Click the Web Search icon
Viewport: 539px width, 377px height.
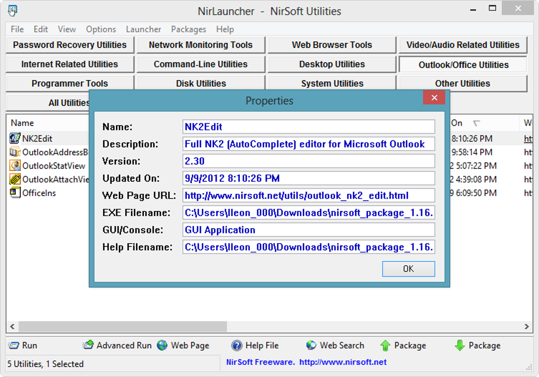pyautogui.click(x=311, y=345)
